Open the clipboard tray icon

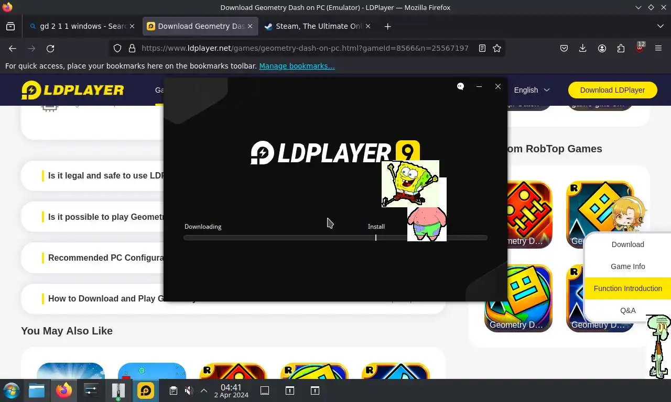[x=174, y=390]
